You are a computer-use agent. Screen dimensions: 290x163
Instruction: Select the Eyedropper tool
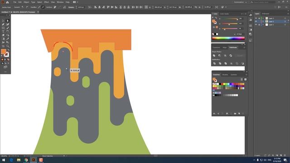pyautogui.click(x=8, y=39)
